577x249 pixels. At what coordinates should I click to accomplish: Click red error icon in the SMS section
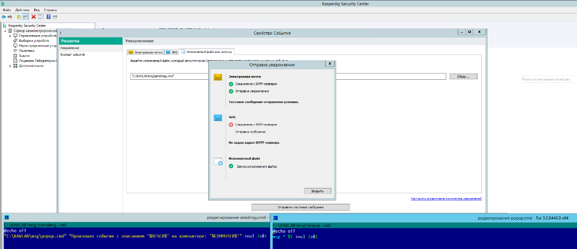[231, 124]
